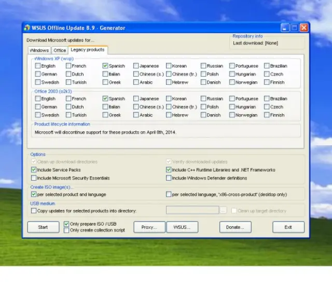The height and width of the screenshot is (291, 332).
Task: Uncheck Include C++ Runtime Libraries and .NET Frameworks
Action: pos(169,170)
